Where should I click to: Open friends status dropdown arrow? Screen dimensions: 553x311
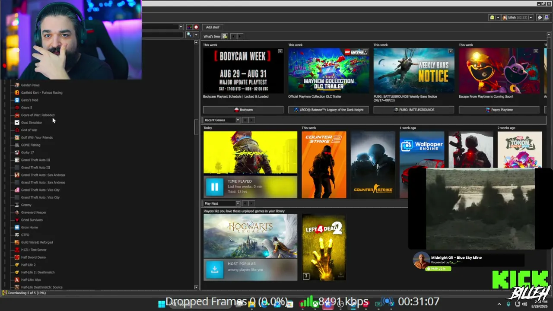[x=498, y=18]
